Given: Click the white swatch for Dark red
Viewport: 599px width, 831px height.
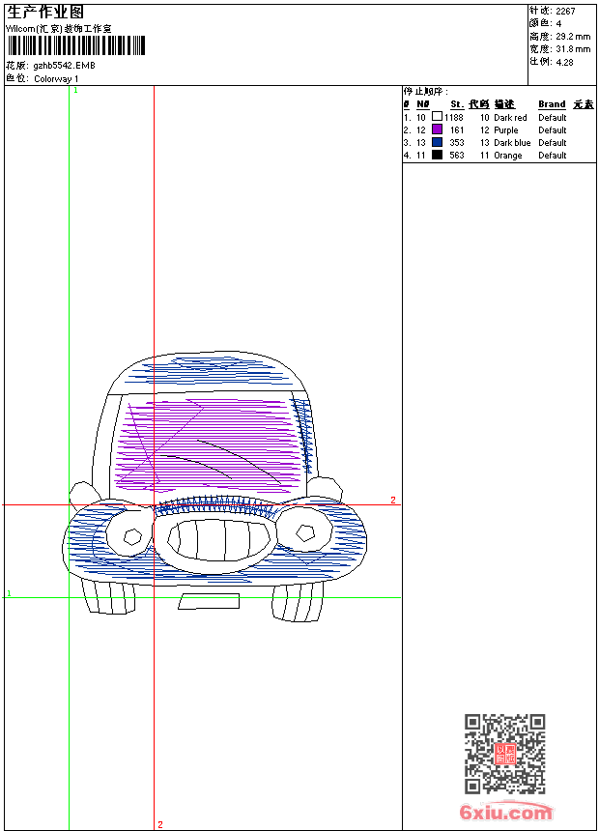Looking at the screenshot, I should [437, 117].
